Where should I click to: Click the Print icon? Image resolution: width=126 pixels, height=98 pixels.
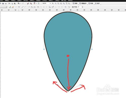tap(6, 4)
